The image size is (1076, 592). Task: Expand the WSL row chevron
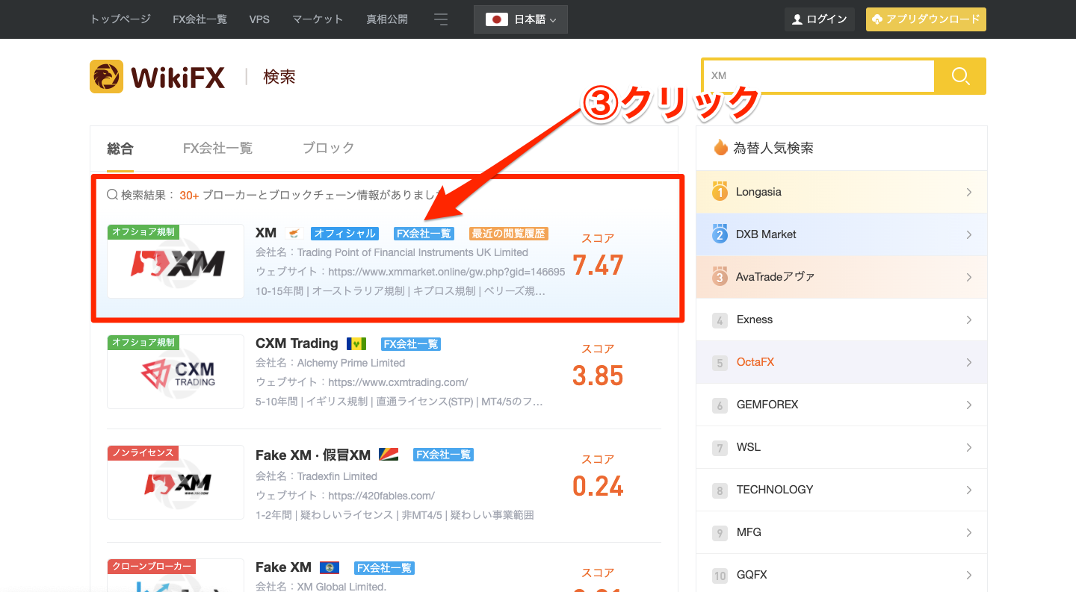pyautogui.click(x=969, y=447)
